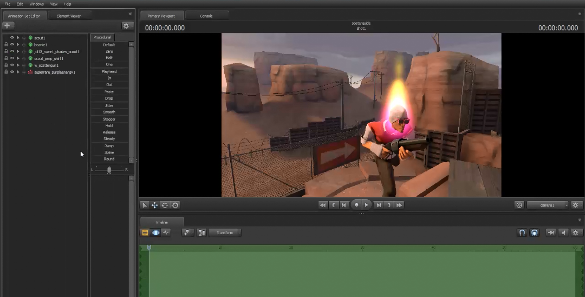Activate the rotate manipulator tool
The width and height of the screenshot is (585, 297).
pos(165,205)
